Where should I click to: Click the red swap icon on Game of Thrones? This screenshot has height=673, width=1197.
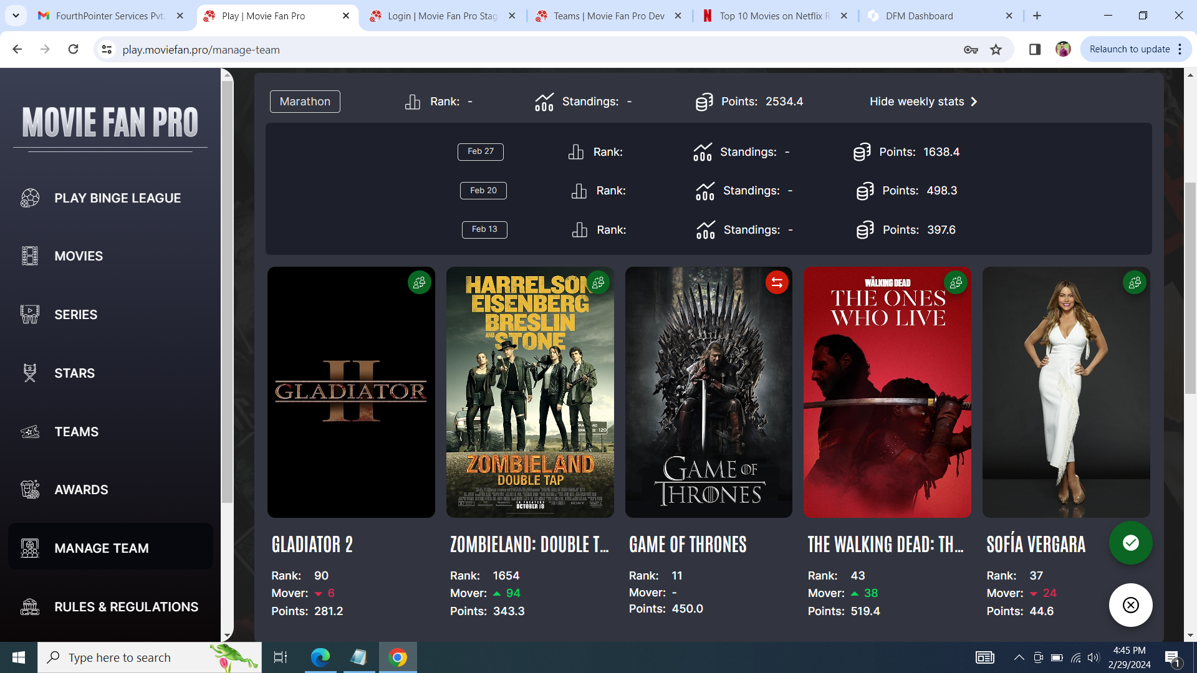click(777, 282)
